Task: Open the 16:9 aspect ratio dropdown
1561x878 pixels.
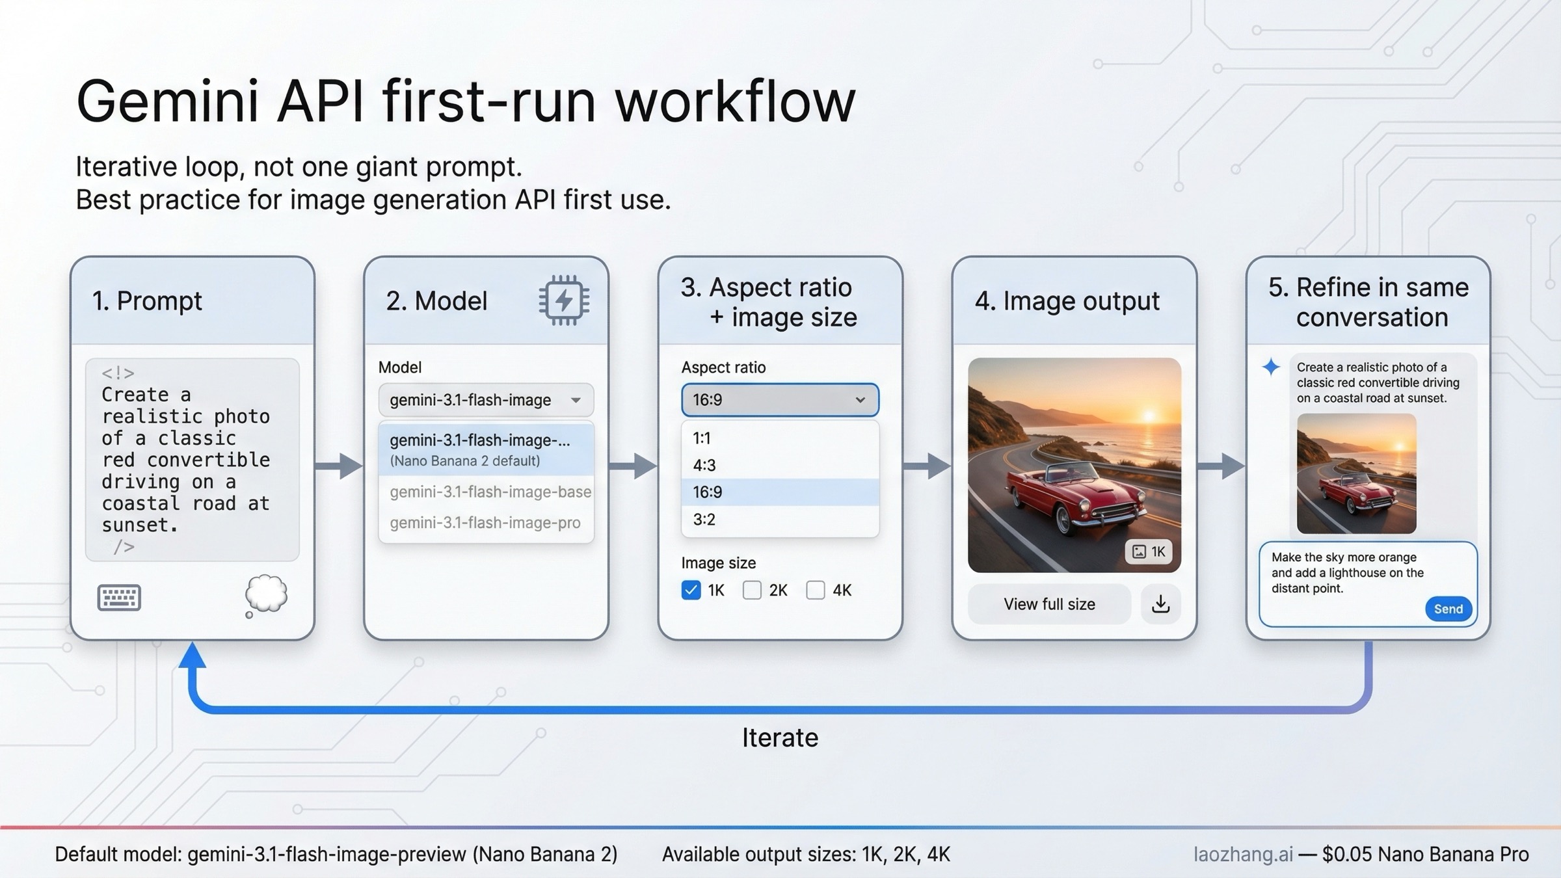Action: pos(779,400)
